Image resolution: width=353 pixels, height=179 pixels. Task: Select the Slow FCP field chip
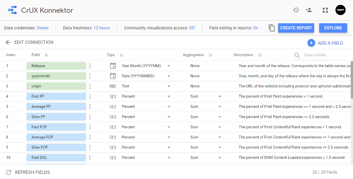(56, 148)
